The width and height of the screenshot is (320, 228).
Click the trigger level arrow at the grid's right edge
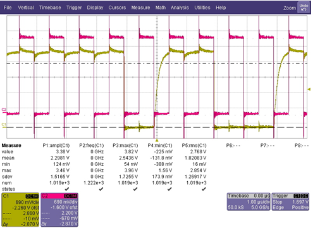309,89
